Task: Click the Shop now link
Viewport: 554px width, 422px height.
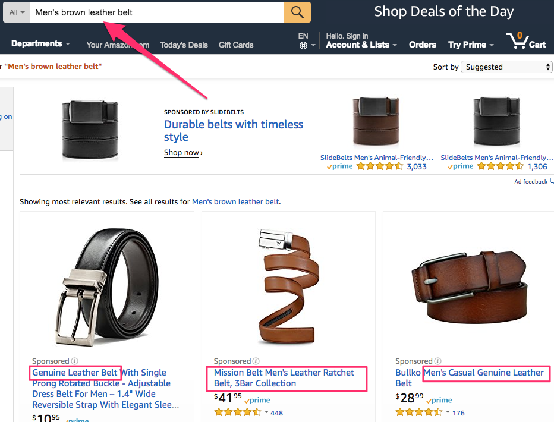Action: tap(182, 153)
